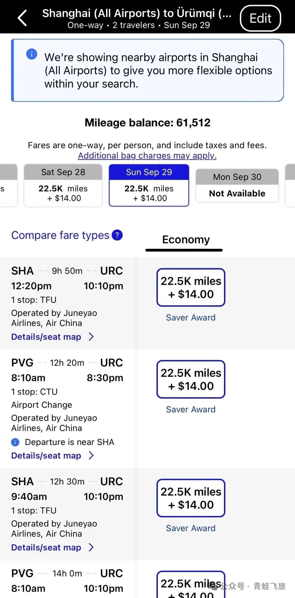Switch to the Economy fare tab
295x598 pixels.
186,240
